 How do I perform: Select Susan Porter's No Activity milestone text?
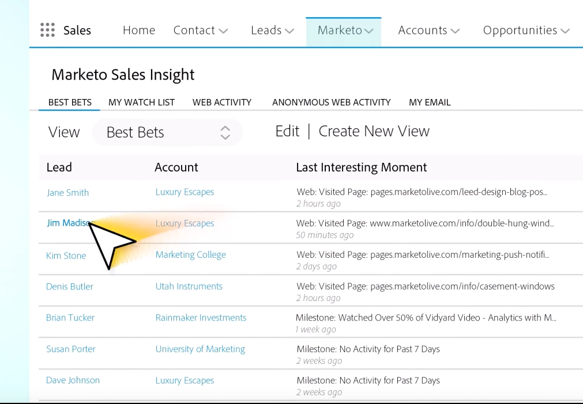[368, 349]
